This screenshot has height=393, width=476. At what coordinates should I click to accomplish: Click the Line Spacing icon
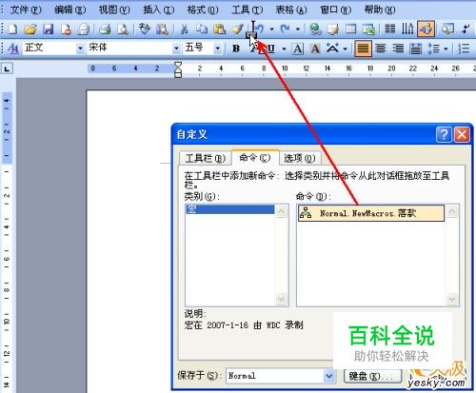click(x=434, y=49)
